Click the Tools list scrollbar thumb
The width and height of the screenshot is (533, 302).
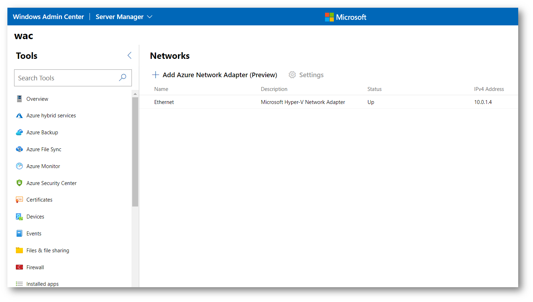click(135, 152)
